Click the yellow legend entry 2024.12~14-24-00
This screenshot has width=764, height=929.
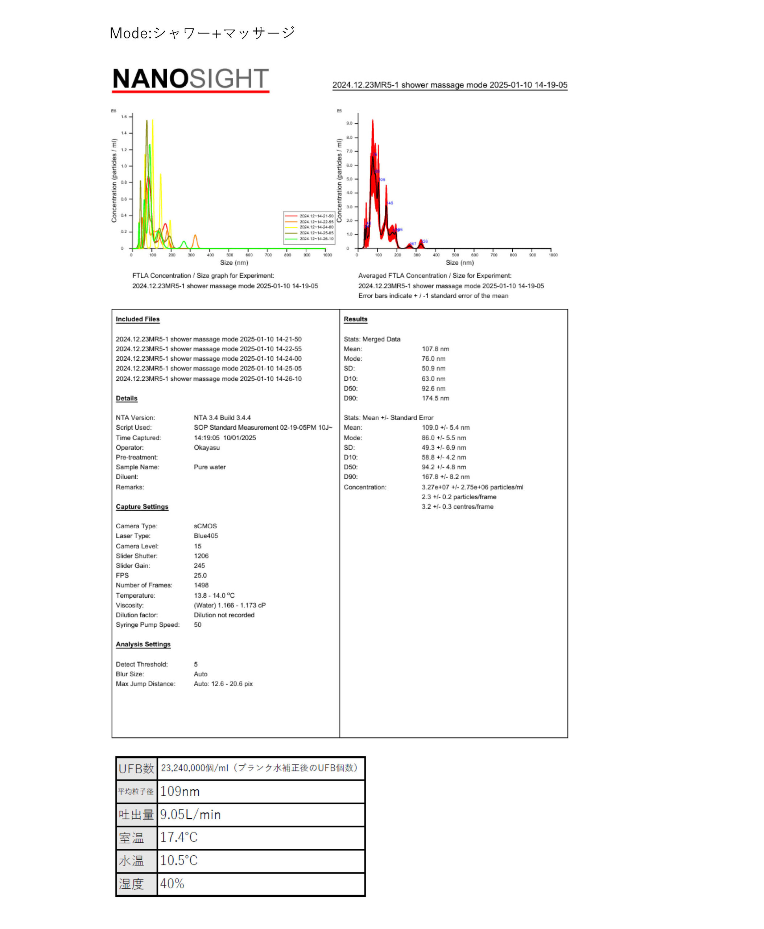(x=309, y=227)
